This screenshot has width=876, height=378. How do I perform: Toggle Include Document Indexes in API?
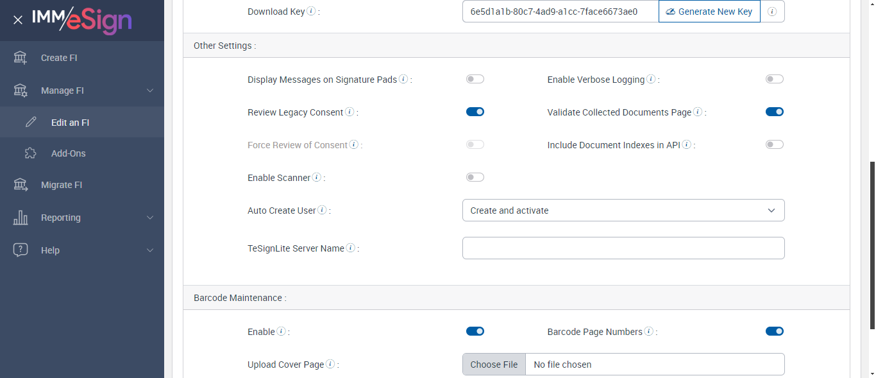[775, 144]
